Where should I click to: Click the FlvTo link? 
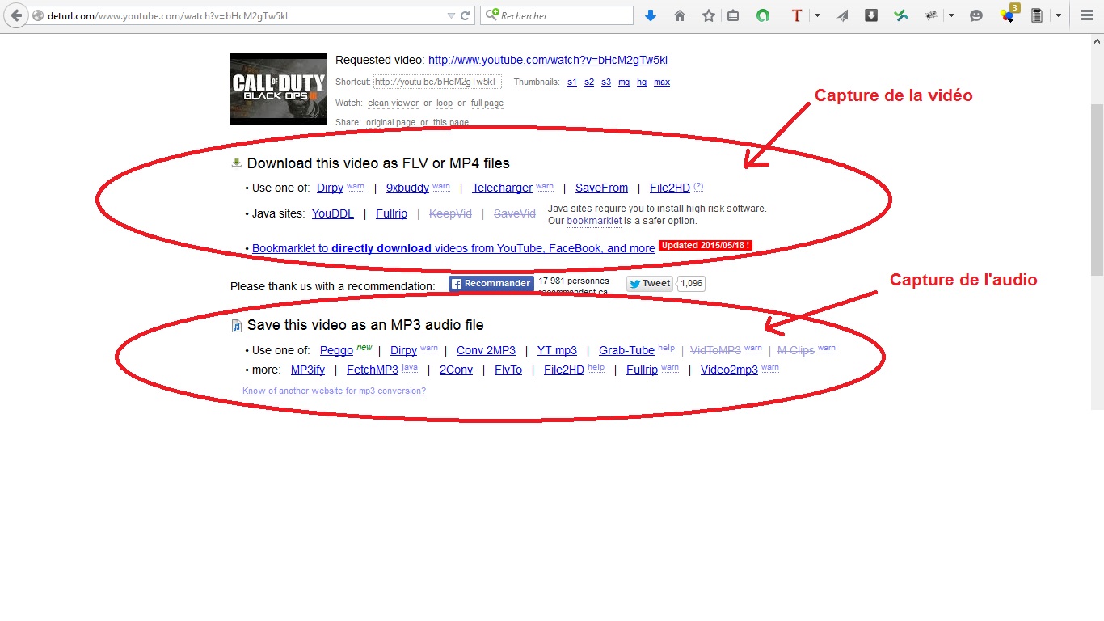pos(508,370)
